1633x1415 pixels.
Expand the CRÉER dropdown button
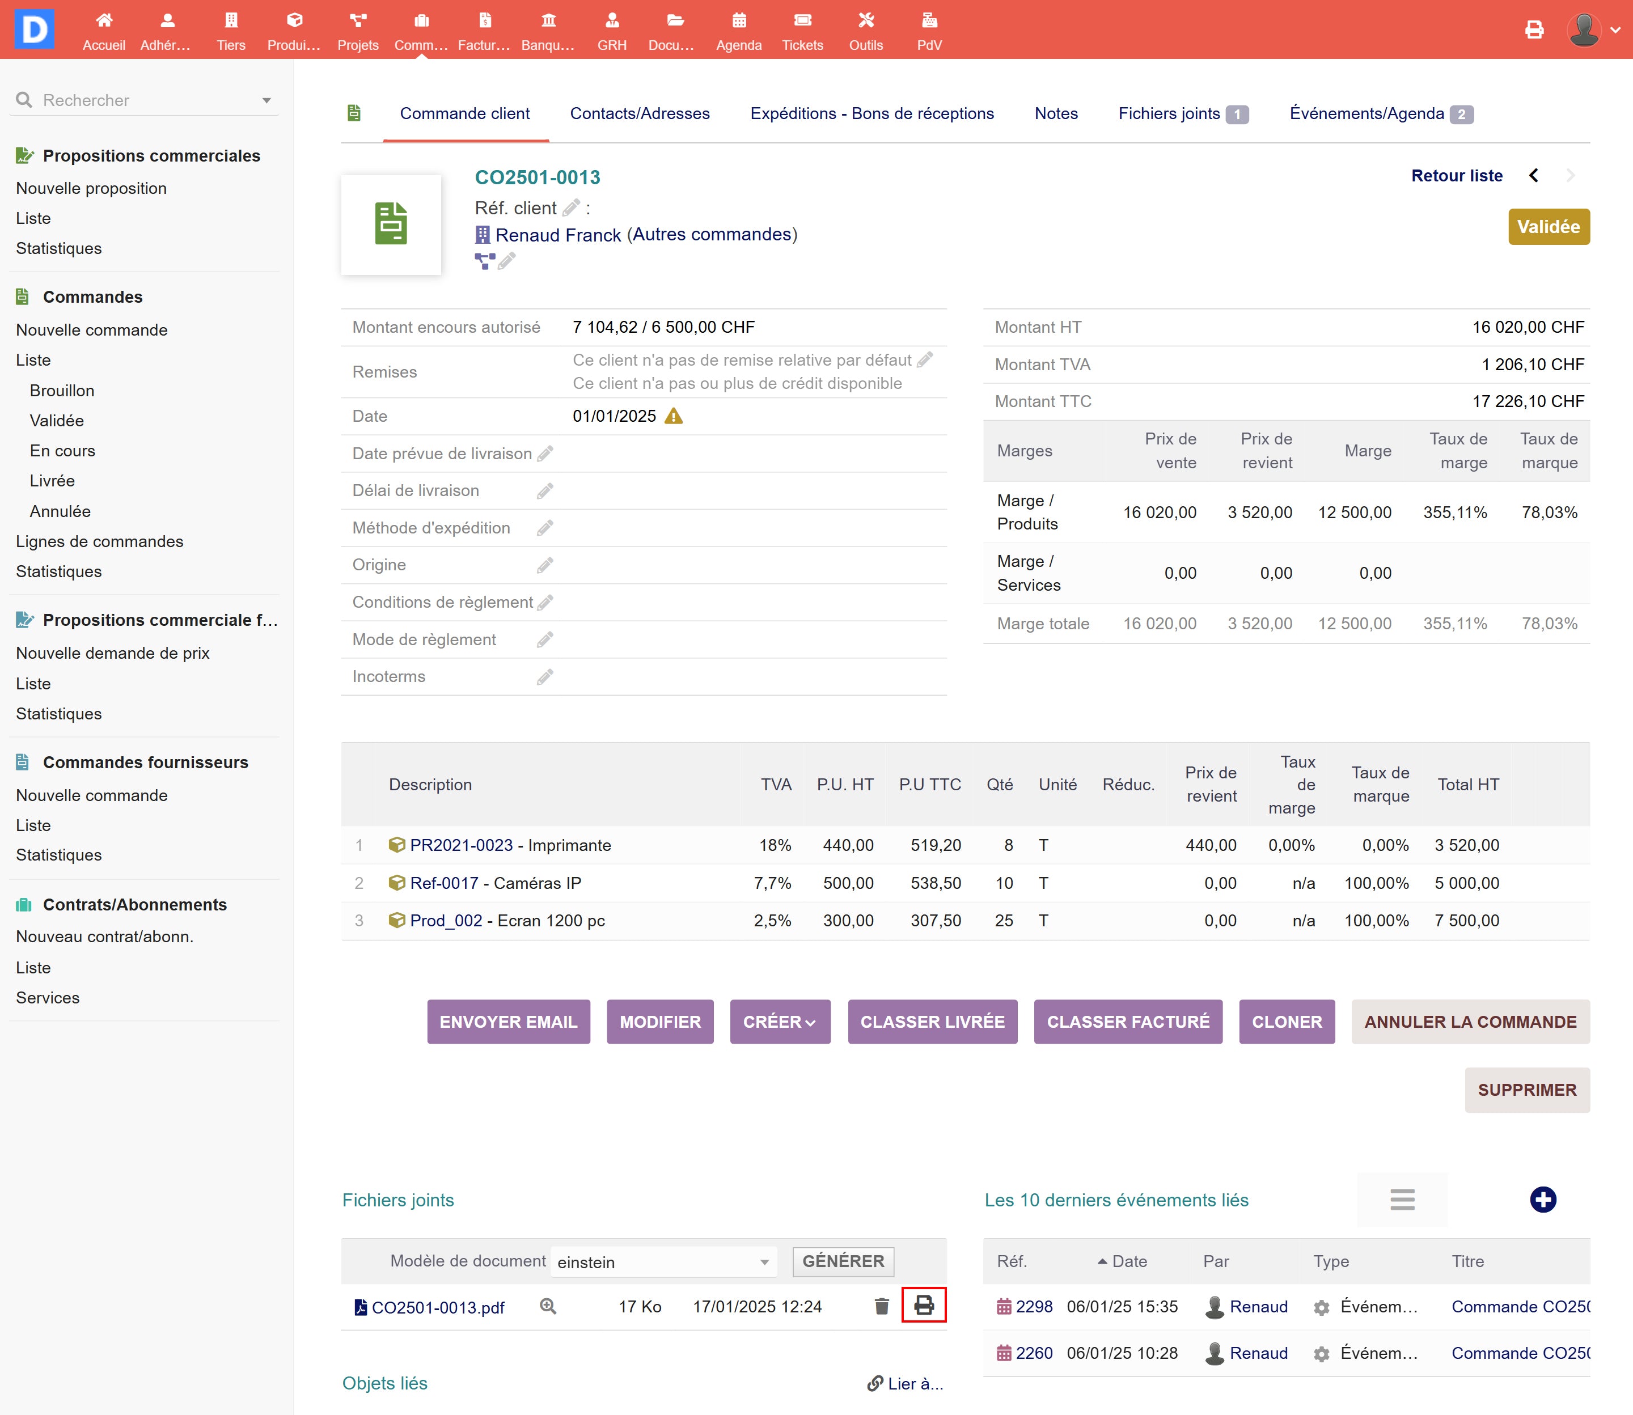tap(780, 1022)
